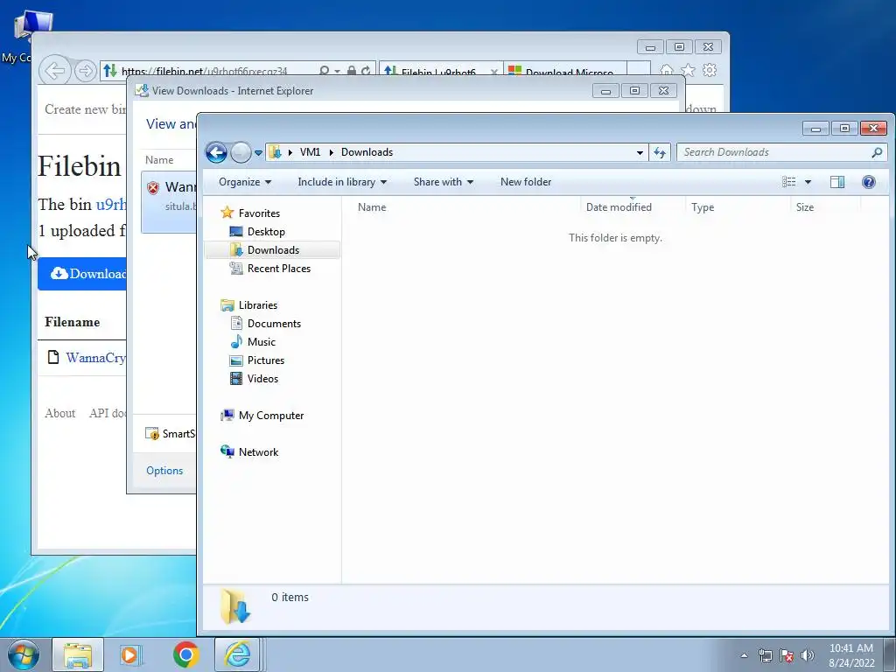The width and height of the screenshot is (896, 672).
Task: Select Favorites in navigation pane
Action: click(x=259, y=213)
